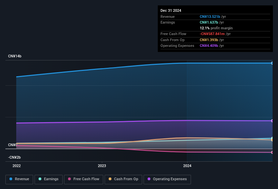Click the CN¥1.393b cash from op value
This screenshot has width=278, height=189.
(x=209, y=40)
